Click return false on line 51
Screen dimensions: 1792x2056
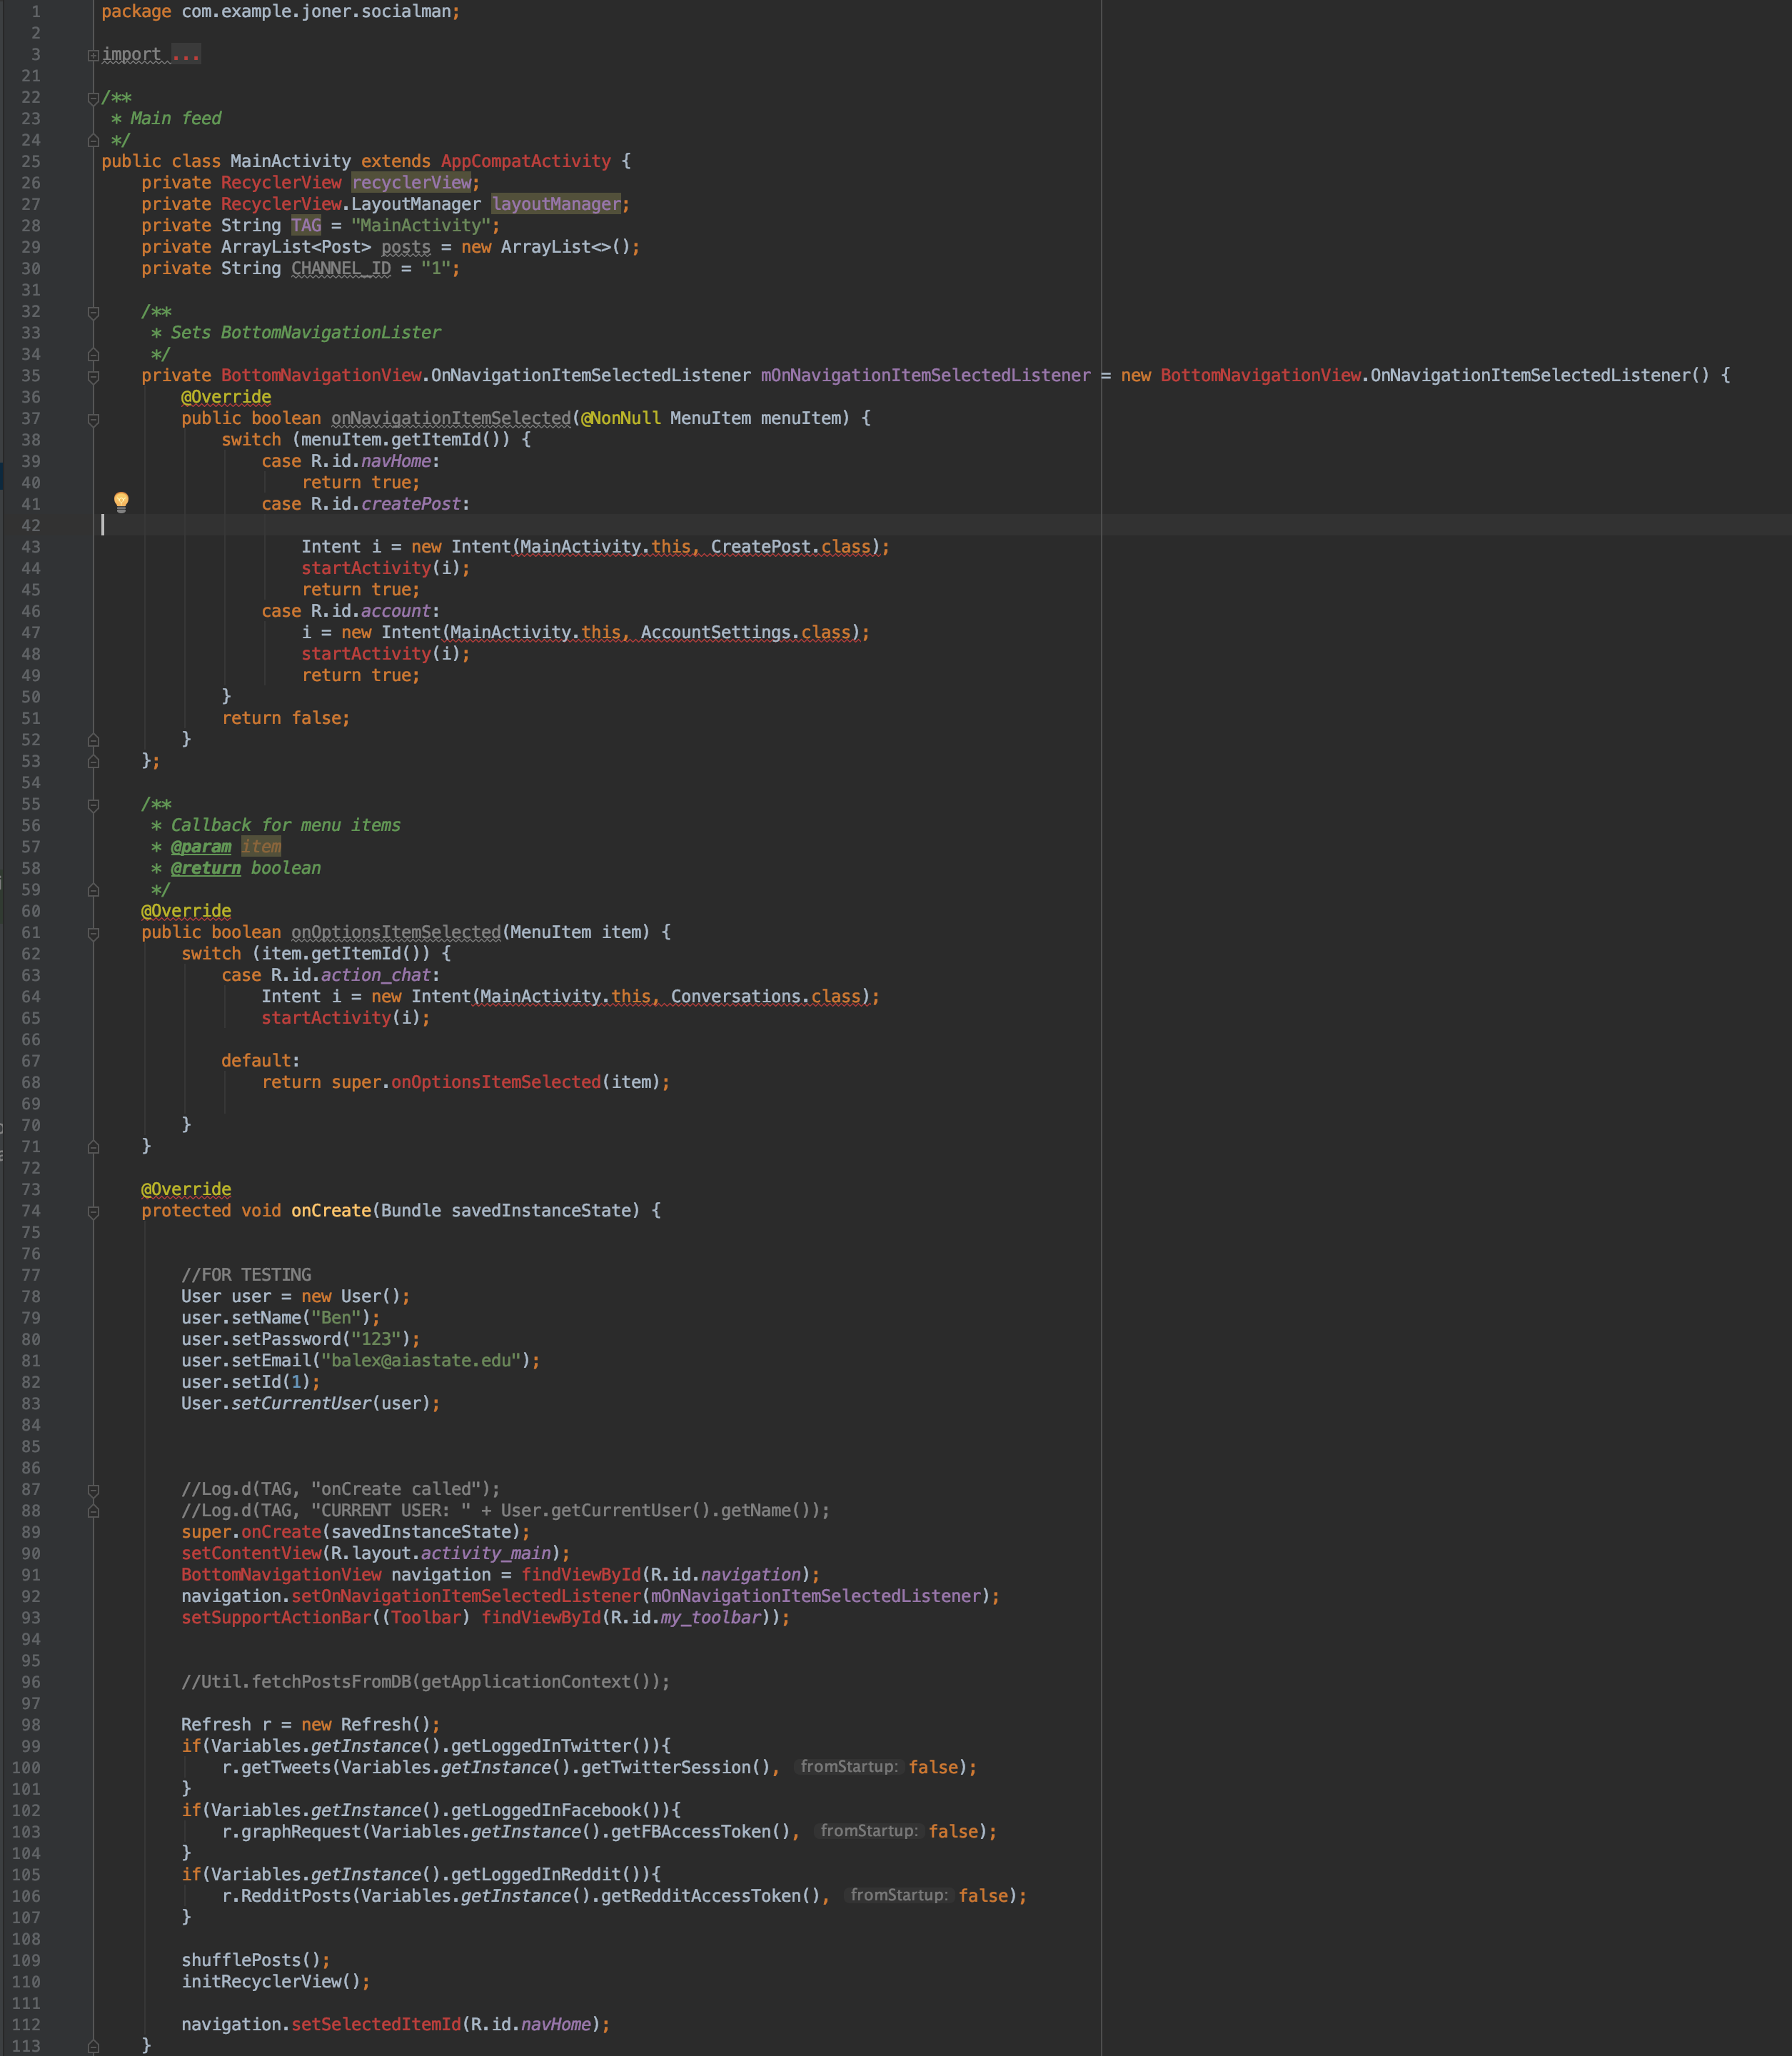[x=286, y=718]
